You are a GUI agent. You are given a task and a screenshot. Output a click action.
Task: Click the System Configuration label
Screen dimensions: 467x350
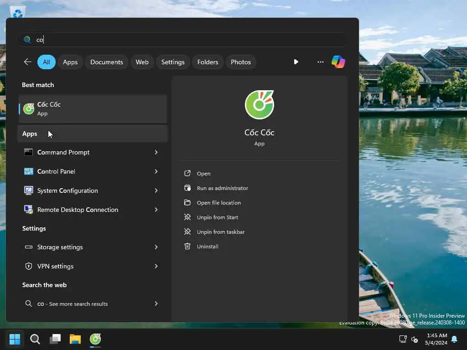[67, 190]
